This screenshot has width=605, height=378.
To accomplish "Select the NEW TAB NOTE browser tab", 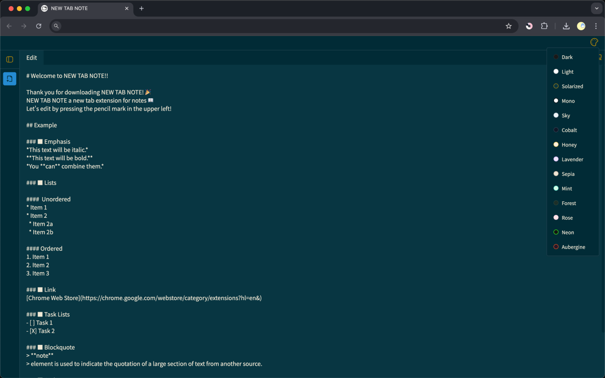I will click(85, 9).
